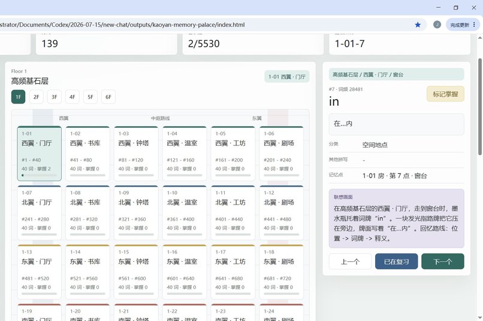Click the scrollbar down arrow
This screenshot has height=321, width=483.
pos(480,317)
